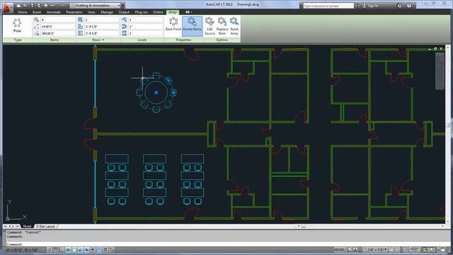The height and width of the screenshot is (255, 453).
Task: Select the Array contextual ribbon tab
Action: click(173, 12)
